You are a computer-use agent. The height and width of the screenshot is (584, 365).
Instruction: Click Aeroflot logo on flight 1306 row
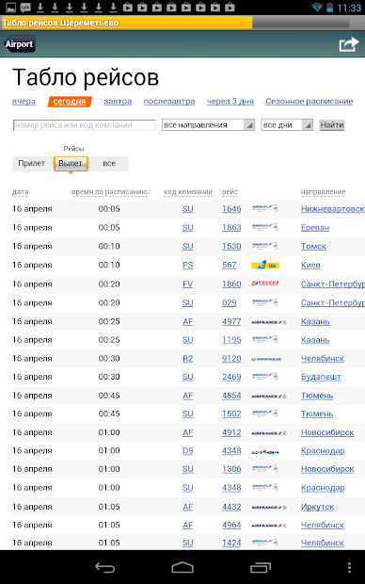265,468
